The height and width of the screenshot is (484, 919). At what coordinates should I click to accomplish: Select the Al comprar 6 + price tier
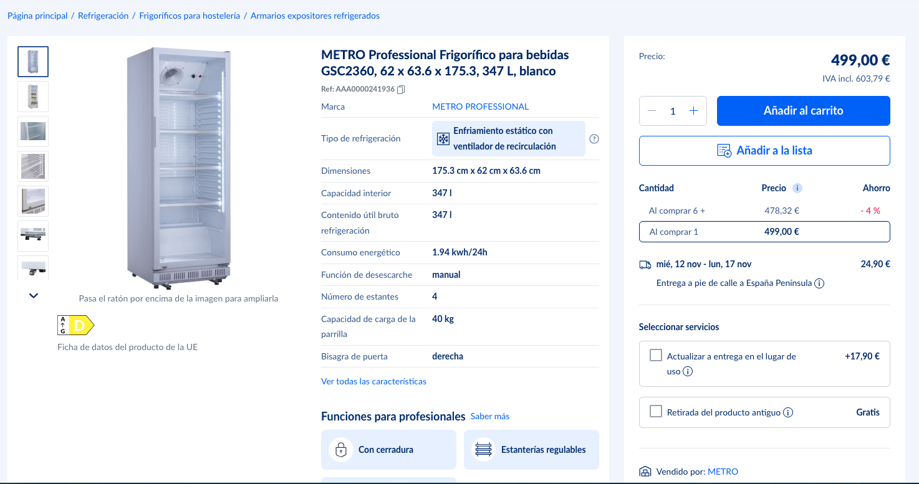pyautogui.click(x=764, y=211)
